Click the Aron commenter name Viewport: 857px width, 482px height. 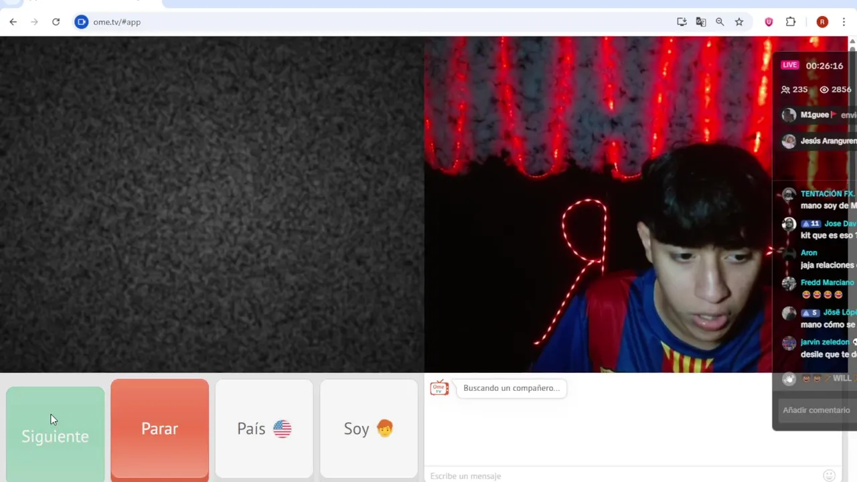[x=809, y=253]
